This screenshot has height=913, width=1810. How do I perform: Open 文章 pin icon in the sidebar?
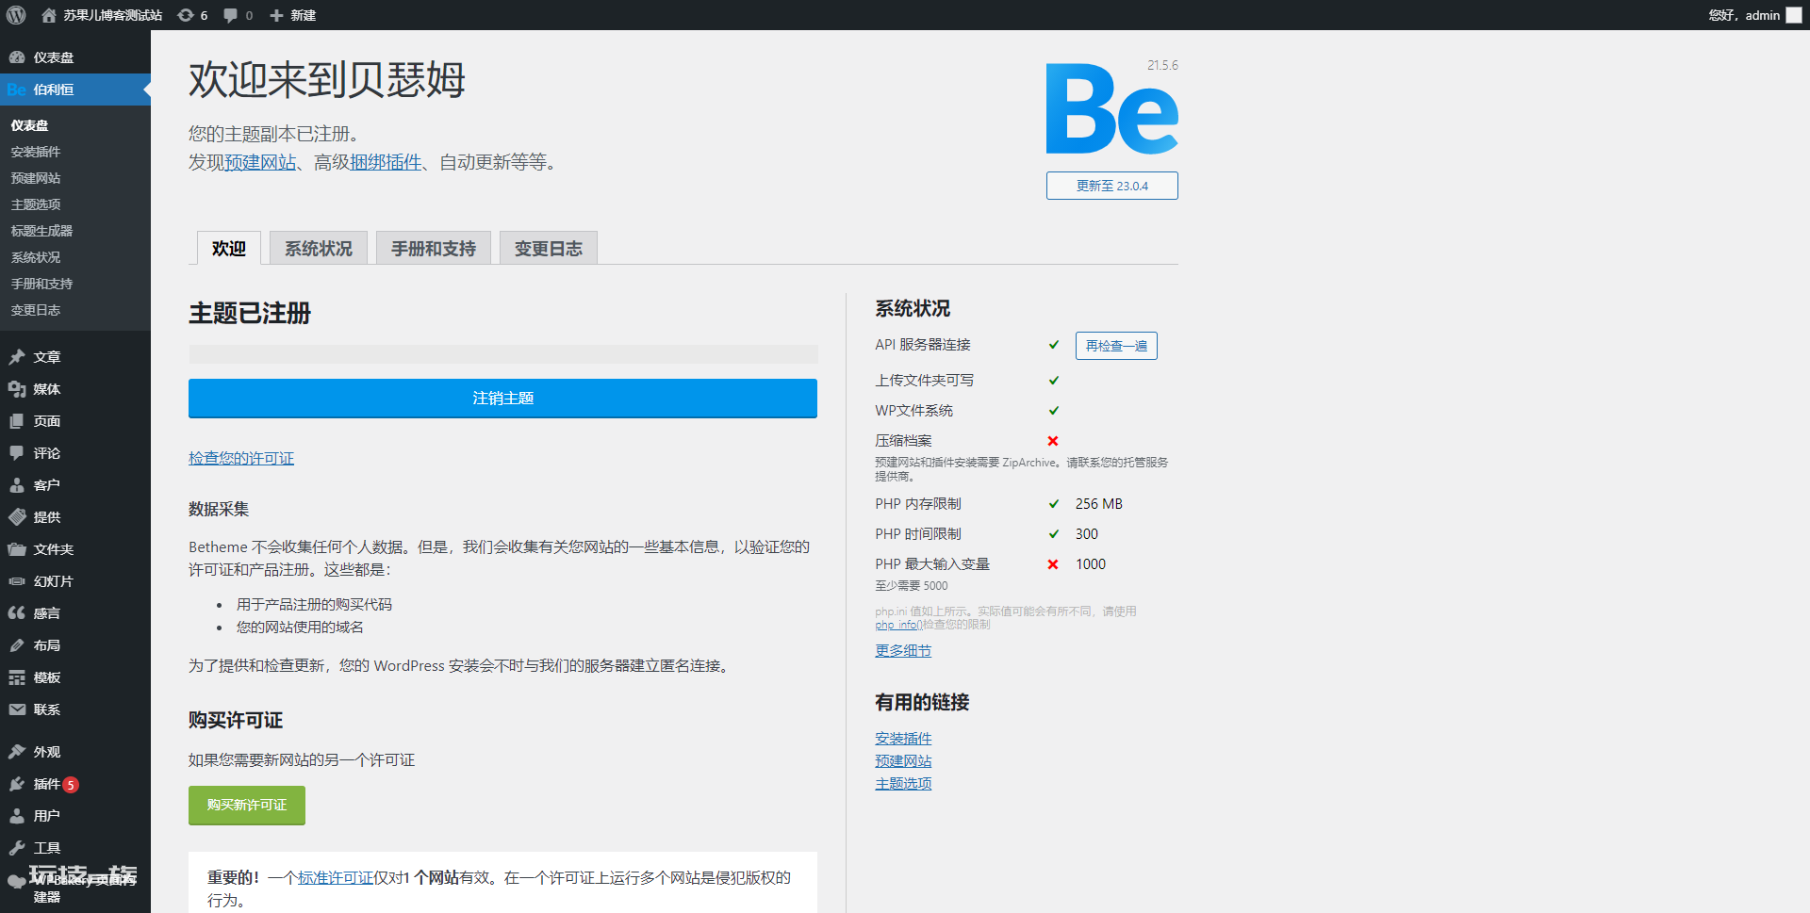(x=17, y=357)
